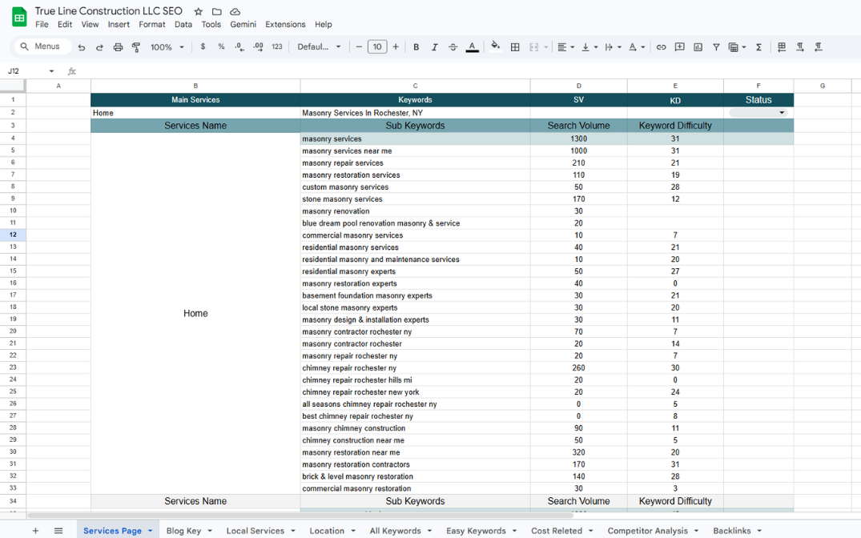861x538 pixels.
Task: Switch to the Competitor Analysis sheet tab
Action: point(647,531)
